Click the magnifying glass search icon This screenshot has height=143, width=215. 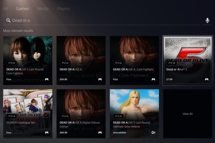tap(8, 20)
